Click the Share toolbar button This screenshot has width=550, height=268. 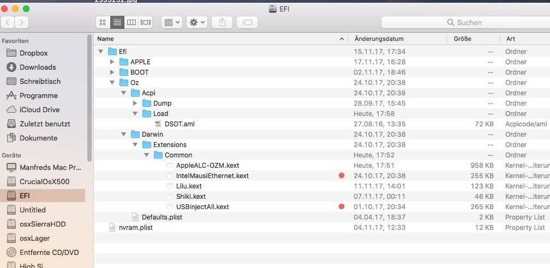click(222, 22)
